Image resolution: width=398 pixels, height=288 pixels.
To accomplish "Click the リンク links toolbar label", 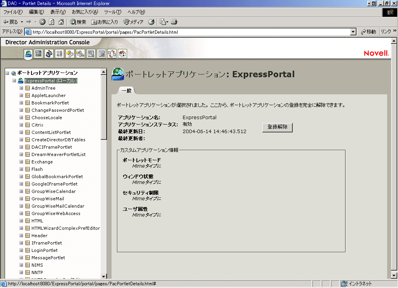I will tap(386, 31).
